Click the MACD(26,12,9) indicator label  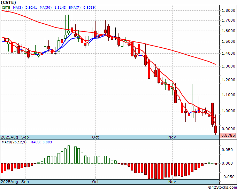[14, 142]
